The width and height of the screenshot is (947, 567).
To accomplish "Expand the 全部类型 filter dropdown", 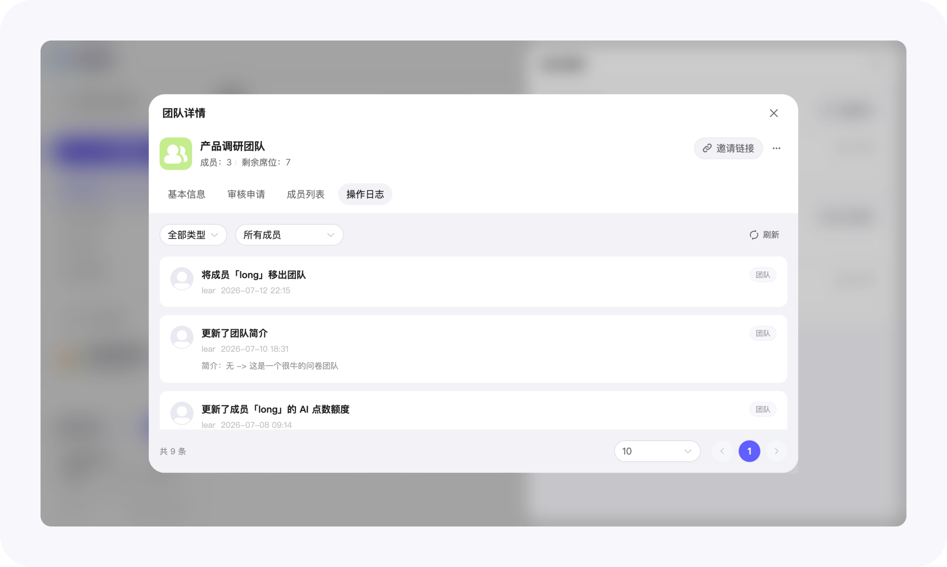I will pos(193,235).
